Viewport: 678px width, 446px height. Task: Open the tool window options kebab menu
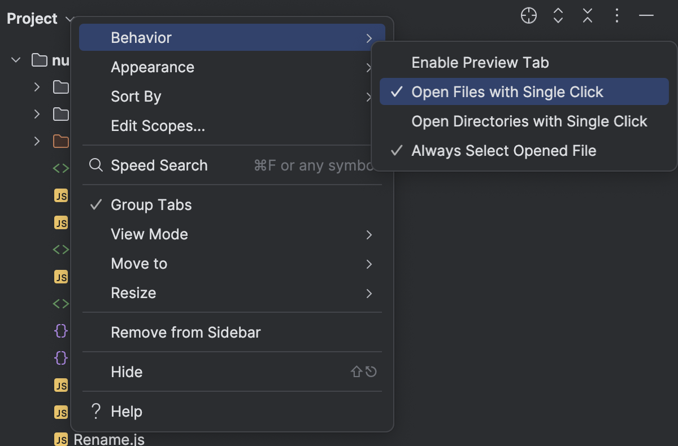click(x=616, y=16)
